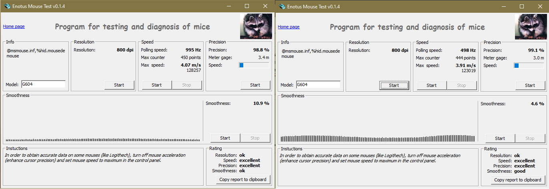
Task: Click Precision speed progress bar, right window
Action: coord(529,65)
